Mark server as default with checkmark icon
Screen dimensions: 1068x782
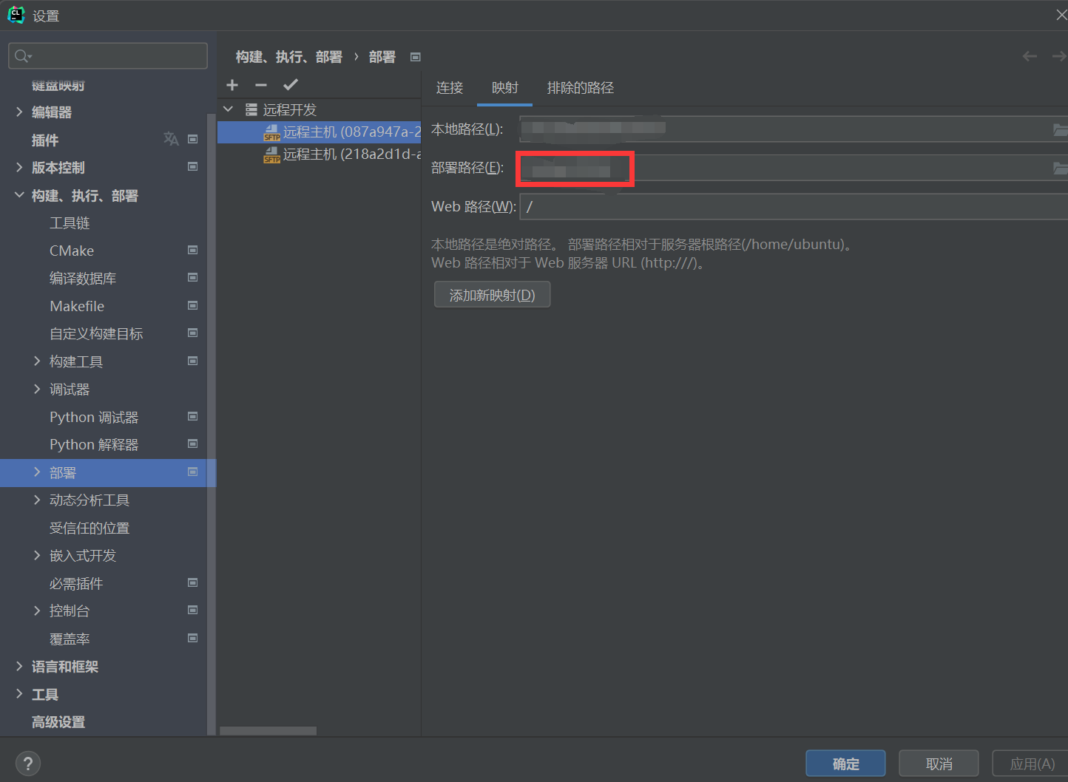[x=291, y=85]
